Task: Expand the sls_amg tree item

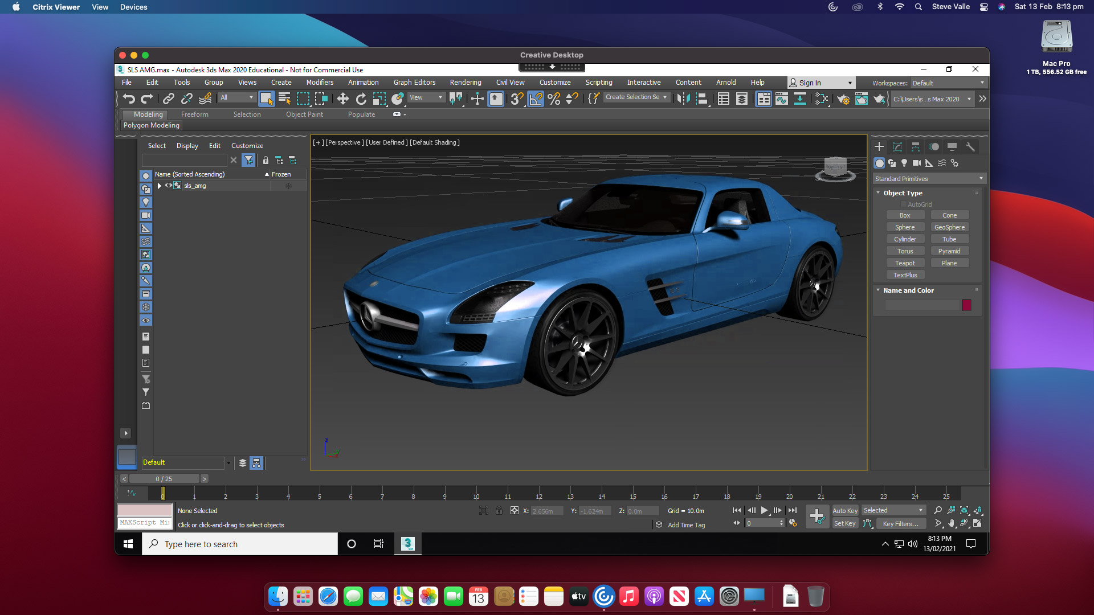Action: pos(160,186)
